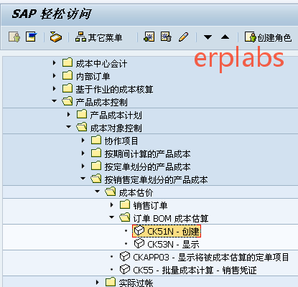Expand the 产品成本计划 node arrow
This screenshot has height=287, width=298.
[69, 115]
